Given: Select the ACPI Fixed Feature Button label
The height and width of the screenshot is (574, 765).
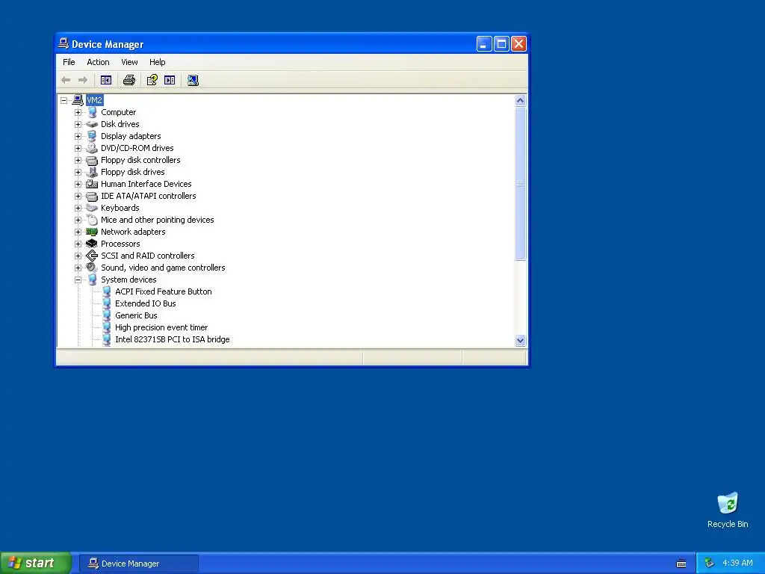Looking at the screenshot, I should coord(164,291).
